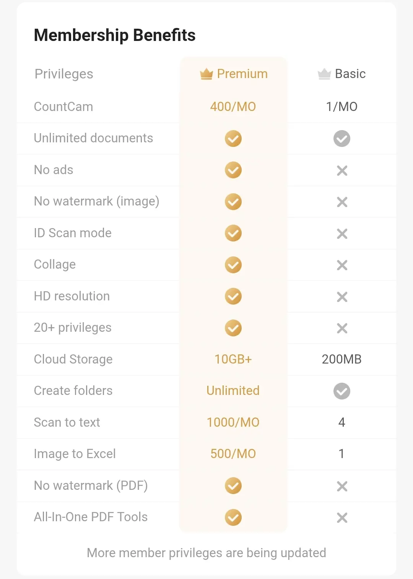Image resolution: width=413 pixels, height=579 pixels.
Task: Click the Premium checkmark for HD resolution
Action: (233, 296)
